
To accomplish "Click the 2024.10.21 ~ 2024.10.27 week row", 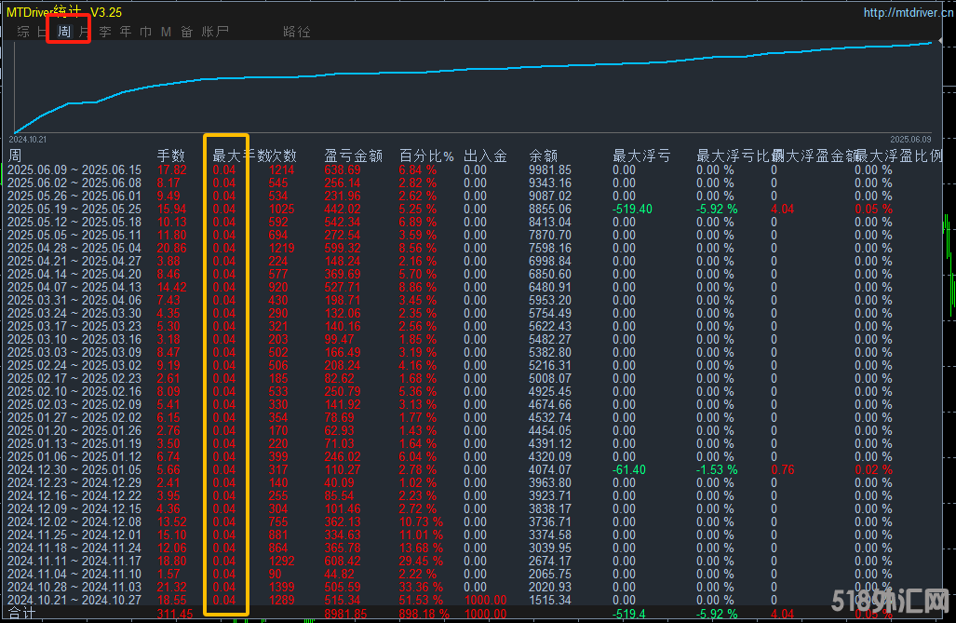I will coord(74,601).
